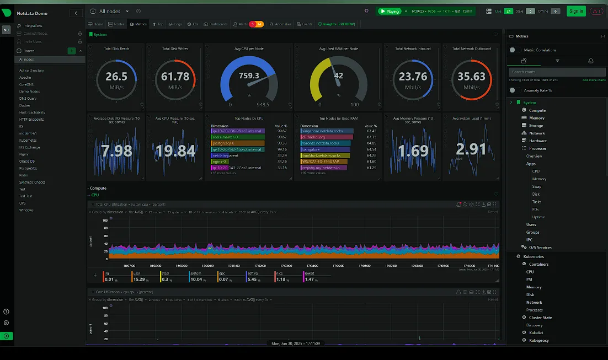Image resolution: width=608 pixels, height=360 pixels.
Task: Toggle the system dimension in CPU chart legend
Action: click(201, 276)
